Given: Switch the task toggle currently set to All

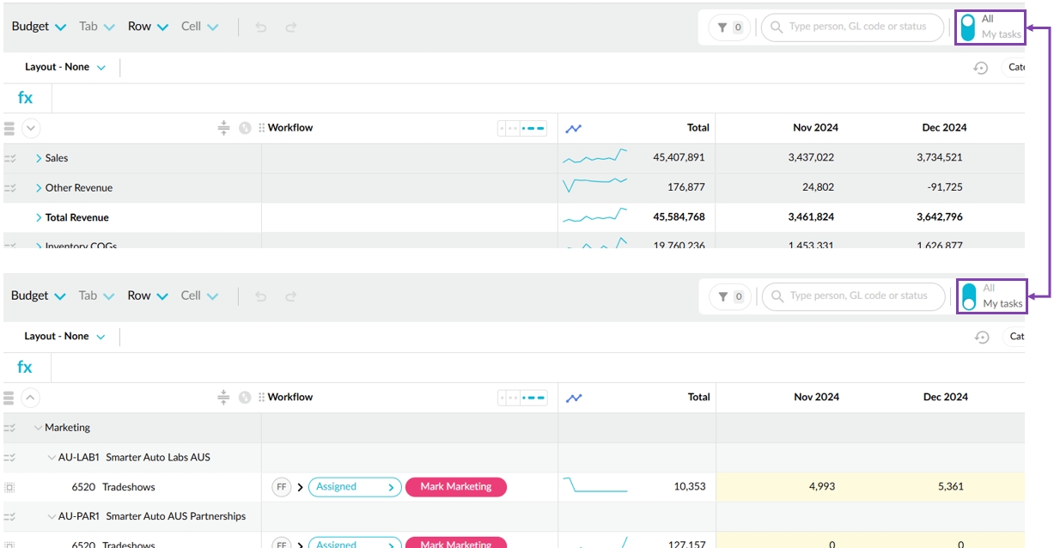Looking at the screenshot, I should click(x=968, y=27).
